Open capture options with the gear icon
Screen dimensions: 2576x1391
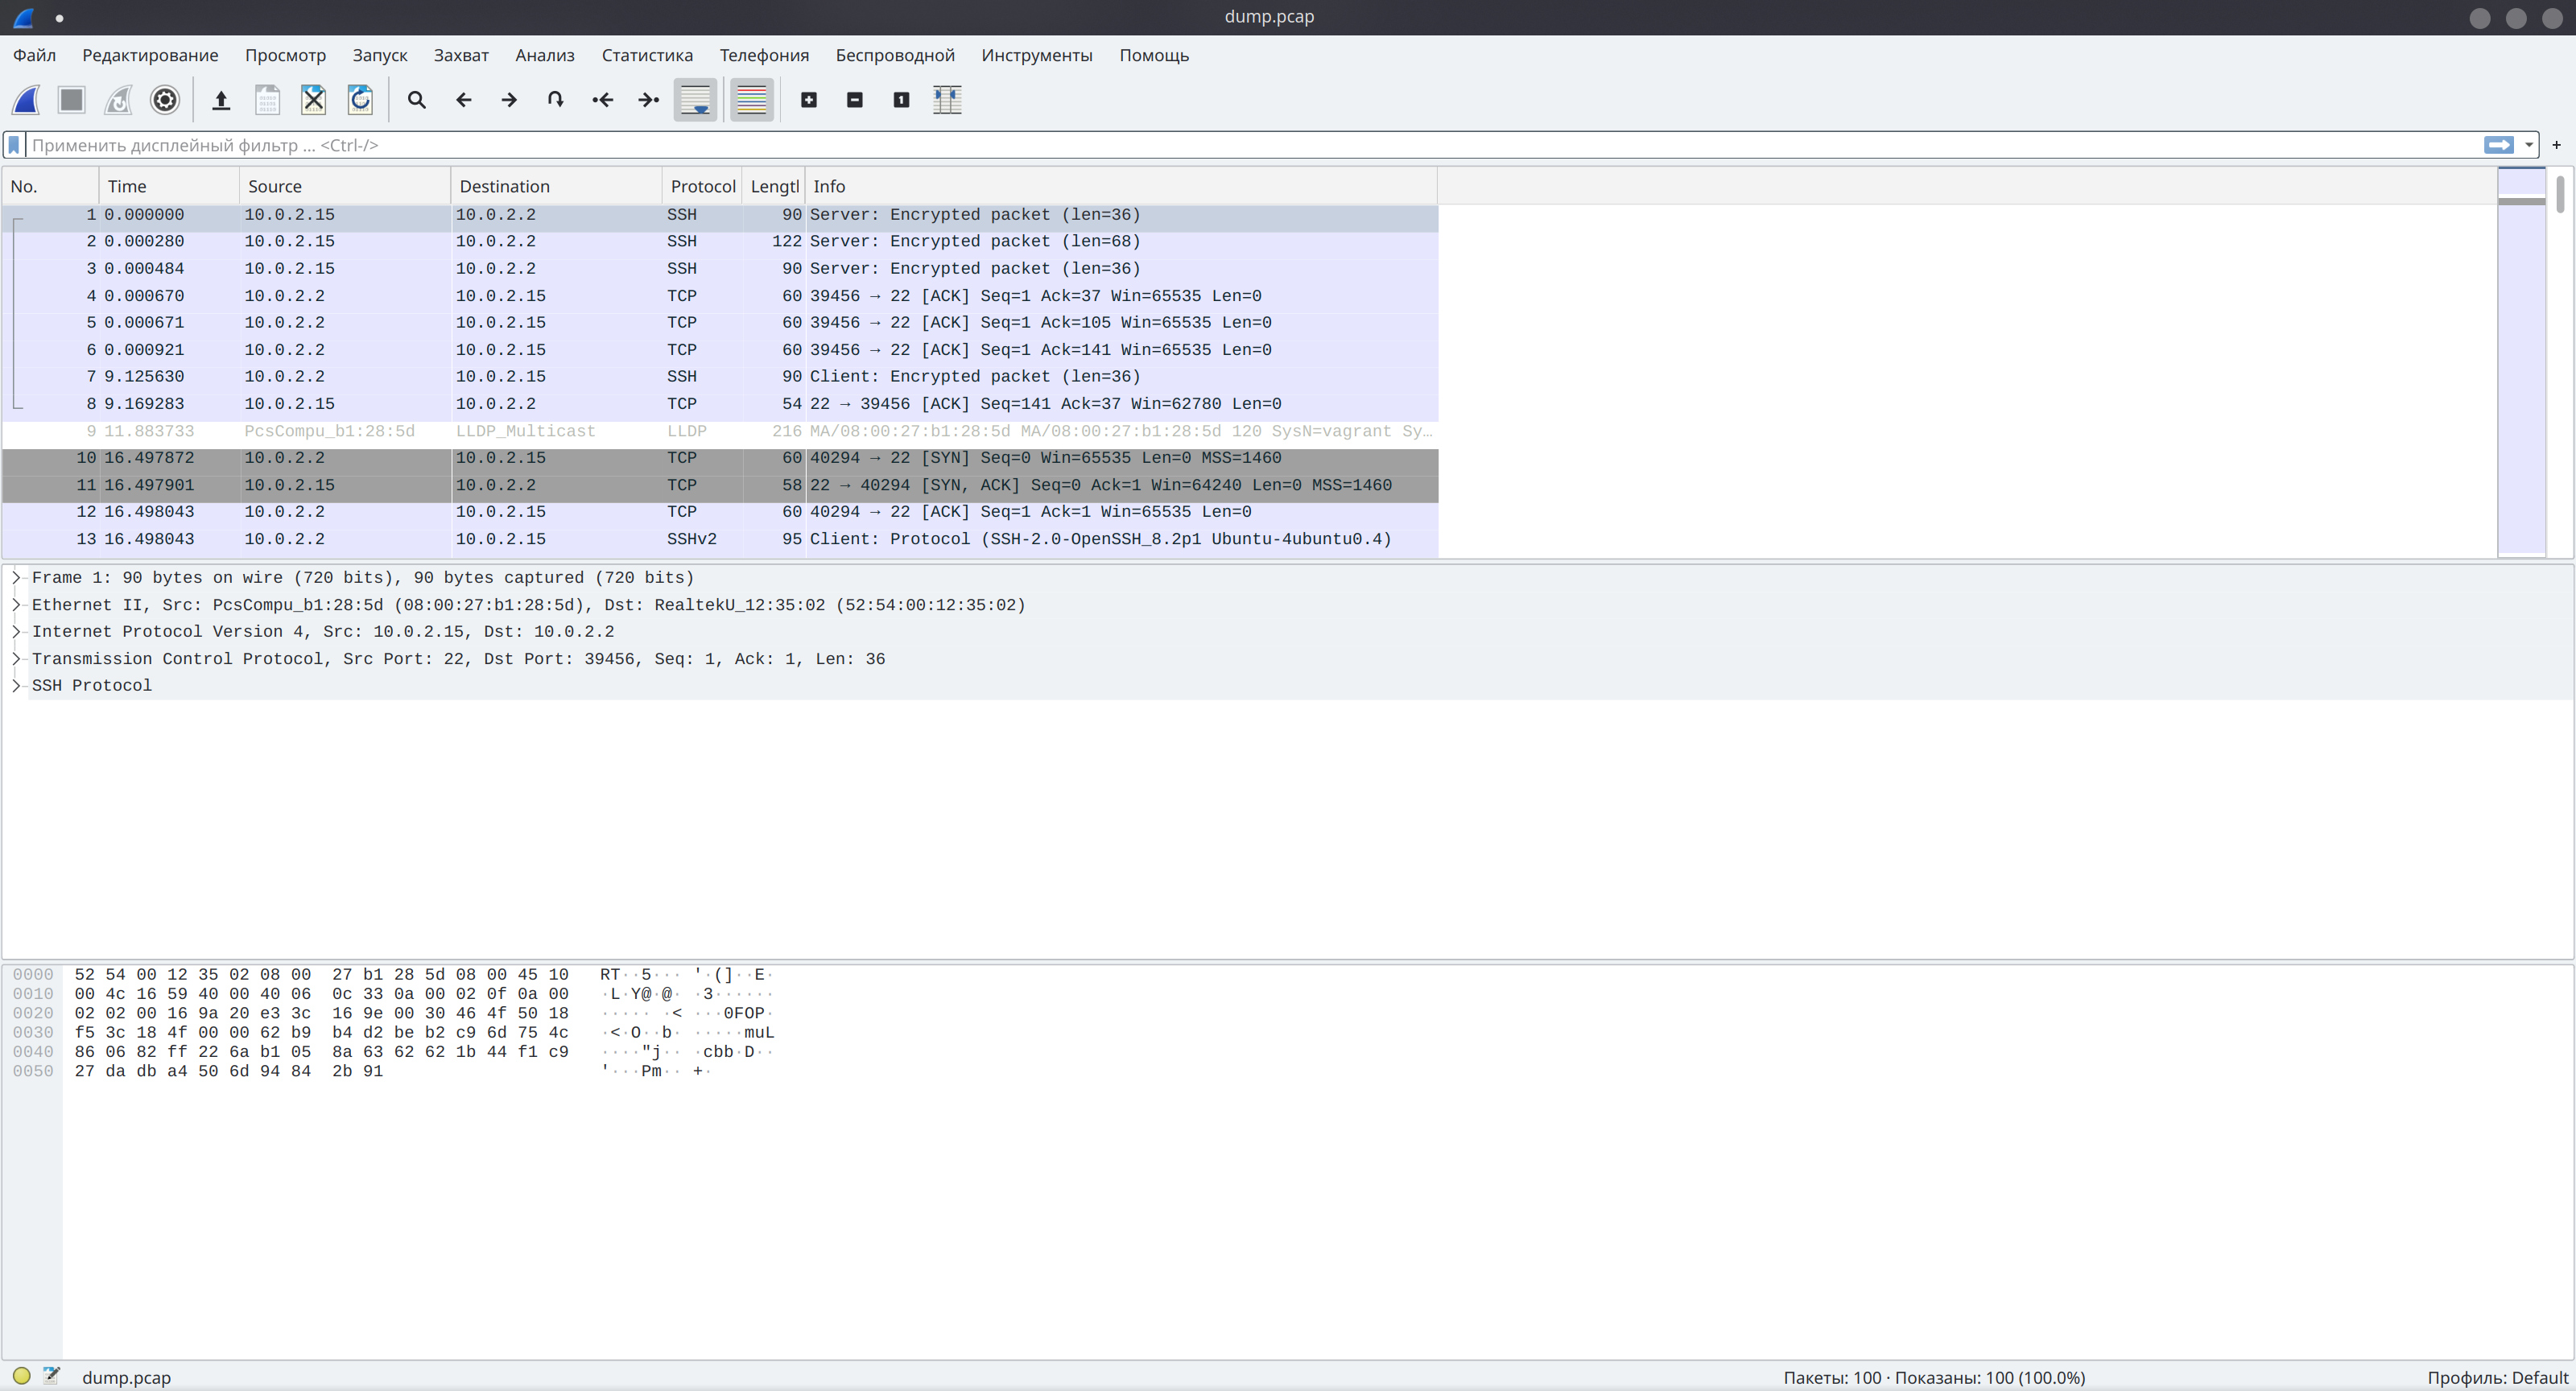click(x=164, y=100)
